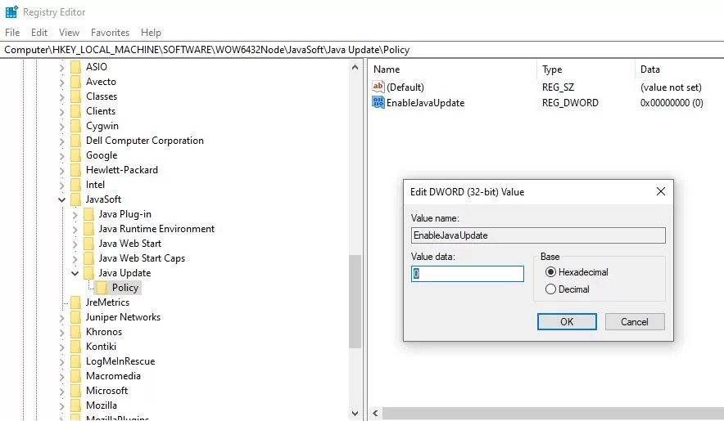The image size is (724, 421).
Task: Select the Hexadecimal base option
Action: (x=550, y=272)
